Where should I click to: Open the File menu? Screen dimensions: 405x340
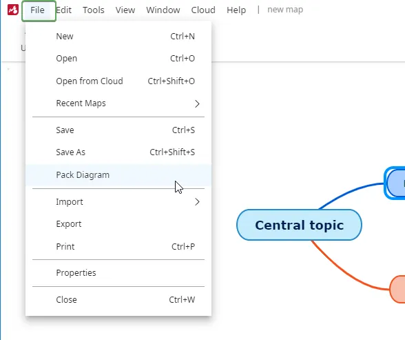(x=38, y=10)
